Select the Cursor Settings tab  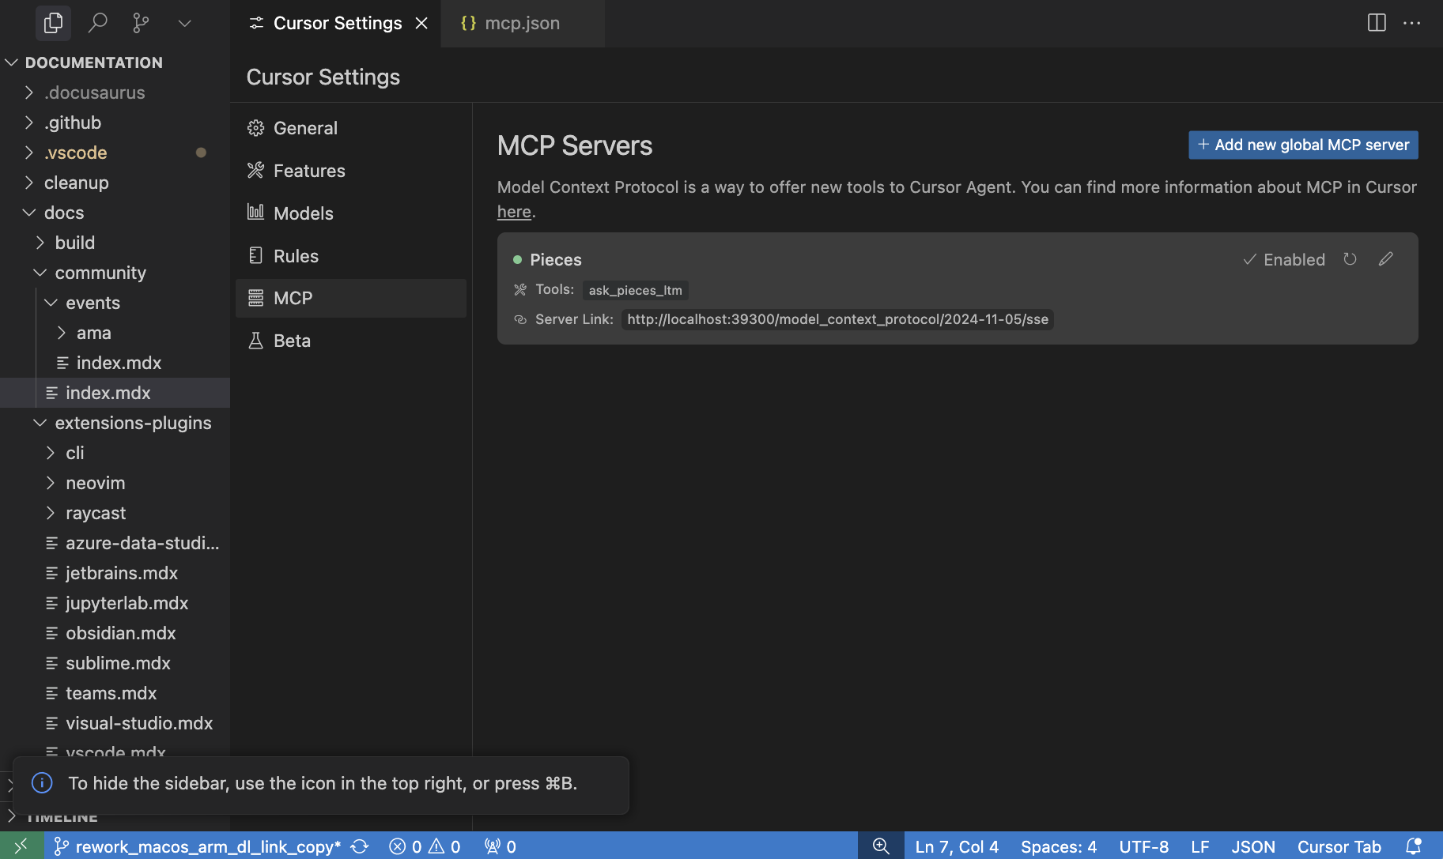point(336,23)
